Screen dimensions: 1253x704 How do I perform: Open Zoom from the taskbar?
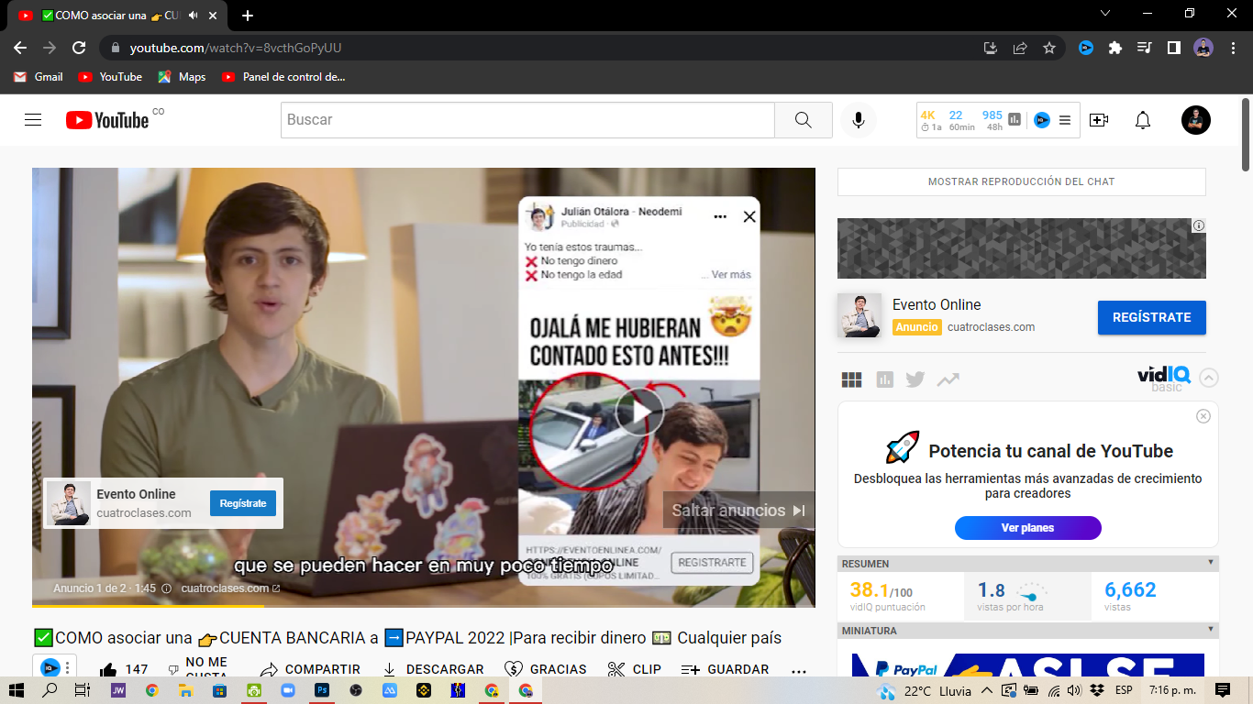pyautogui.click(x=288, y=690)
